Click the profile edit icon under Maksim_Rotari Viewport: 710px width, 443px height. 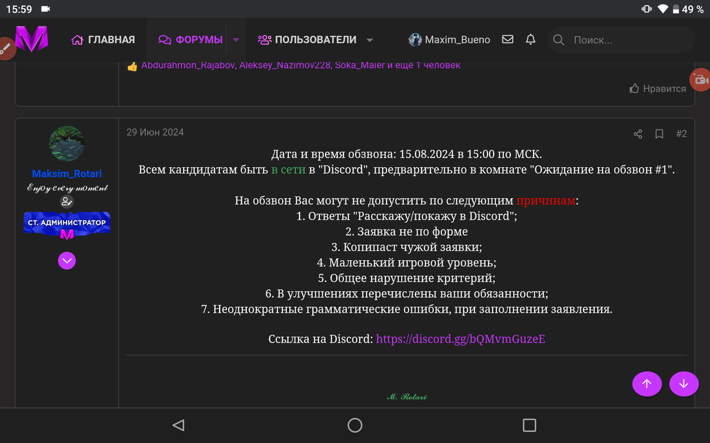click(67, 201)
